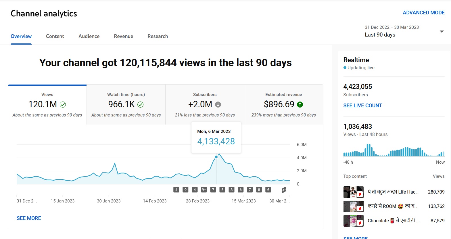Click Shorts badge on Chocolate video thumbnail
The height and width of the screenshot is (239, 451).
360,223
